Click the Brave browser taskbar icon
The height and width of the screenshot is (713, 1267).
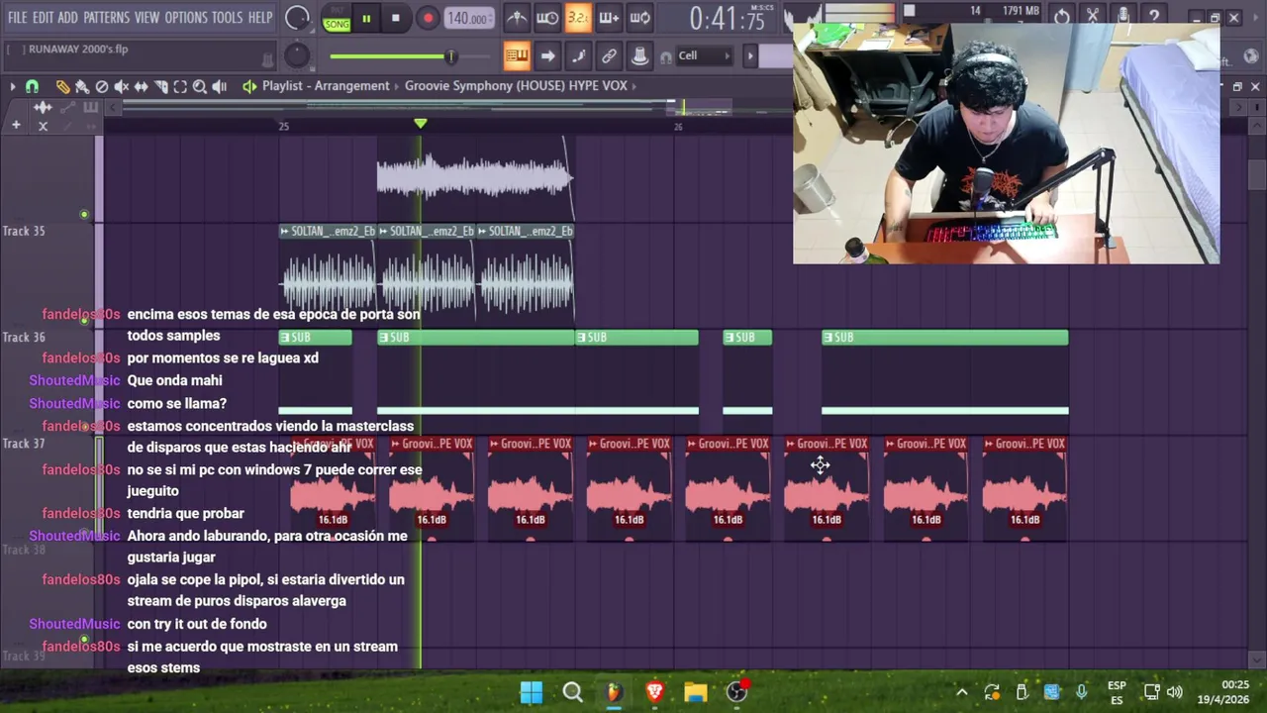point(654,692)
